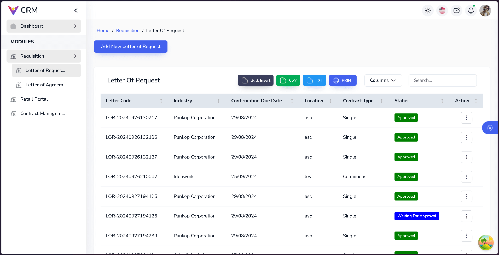
Task: Open the Columns dropdown
Action: [x=383, y=80]
